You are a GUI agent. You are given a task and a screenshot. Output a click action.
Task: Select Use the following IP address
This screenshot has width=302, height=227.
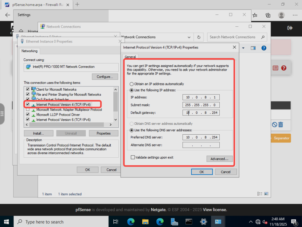coord(132,90)
